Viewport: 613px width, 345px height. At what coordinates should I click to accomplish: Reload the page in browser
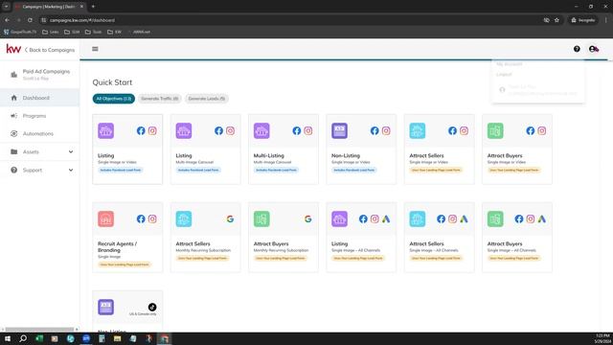click(30, 20)
